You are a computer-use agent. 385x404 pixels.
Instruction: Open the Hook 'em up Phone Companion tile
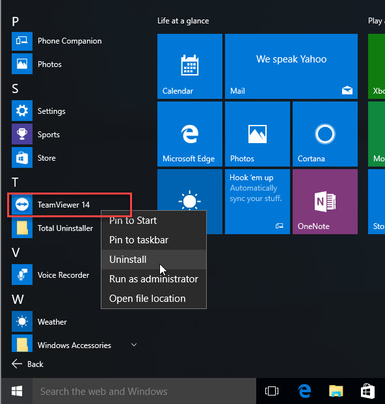click(258, 202)
